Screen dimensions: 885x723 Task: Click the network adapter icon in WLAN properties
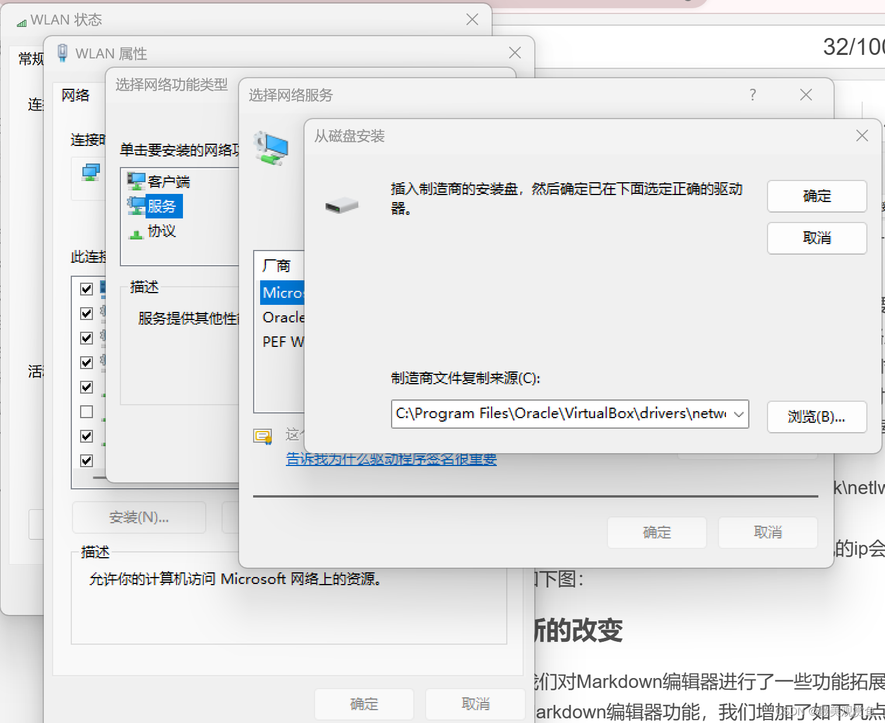(91, 172)
